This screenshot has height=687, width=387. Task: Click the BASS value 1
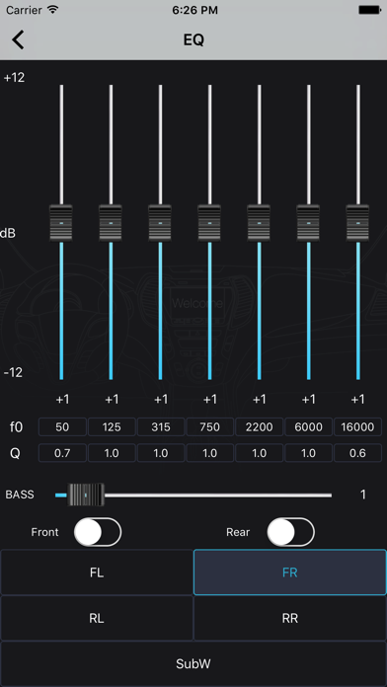click(363, 495)
